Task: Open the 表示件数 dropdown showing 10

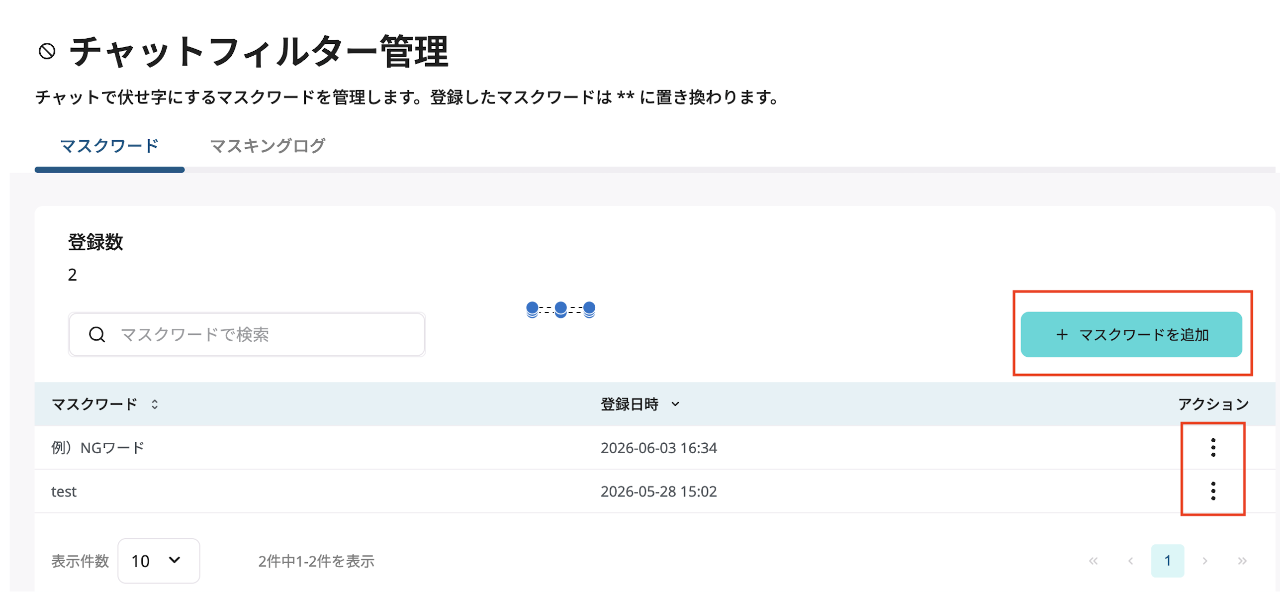Action: [159, 561]
